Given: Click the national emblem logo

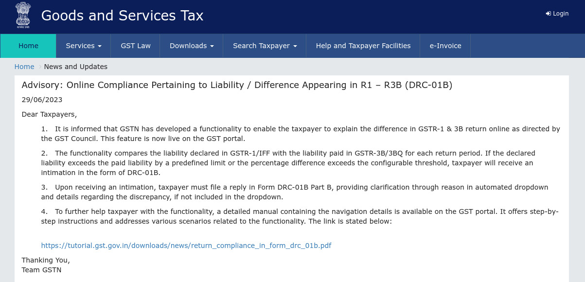Looking at the screenshot, I should point(22,15).
